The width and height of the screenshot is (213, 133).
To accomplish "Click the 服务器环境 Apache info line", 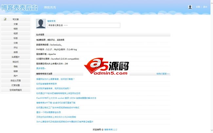I will tap(46, 54).
